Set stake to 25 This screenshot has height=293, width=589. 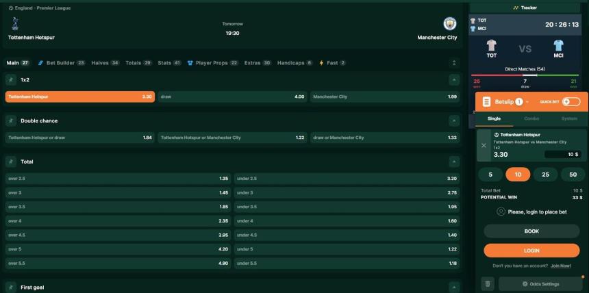coord(545,175)
